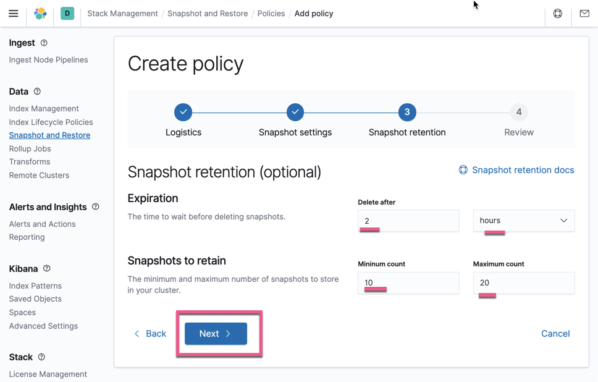Select "Policies" in the breadcrumb trail

pyautogui.click(x=271, y=13)
